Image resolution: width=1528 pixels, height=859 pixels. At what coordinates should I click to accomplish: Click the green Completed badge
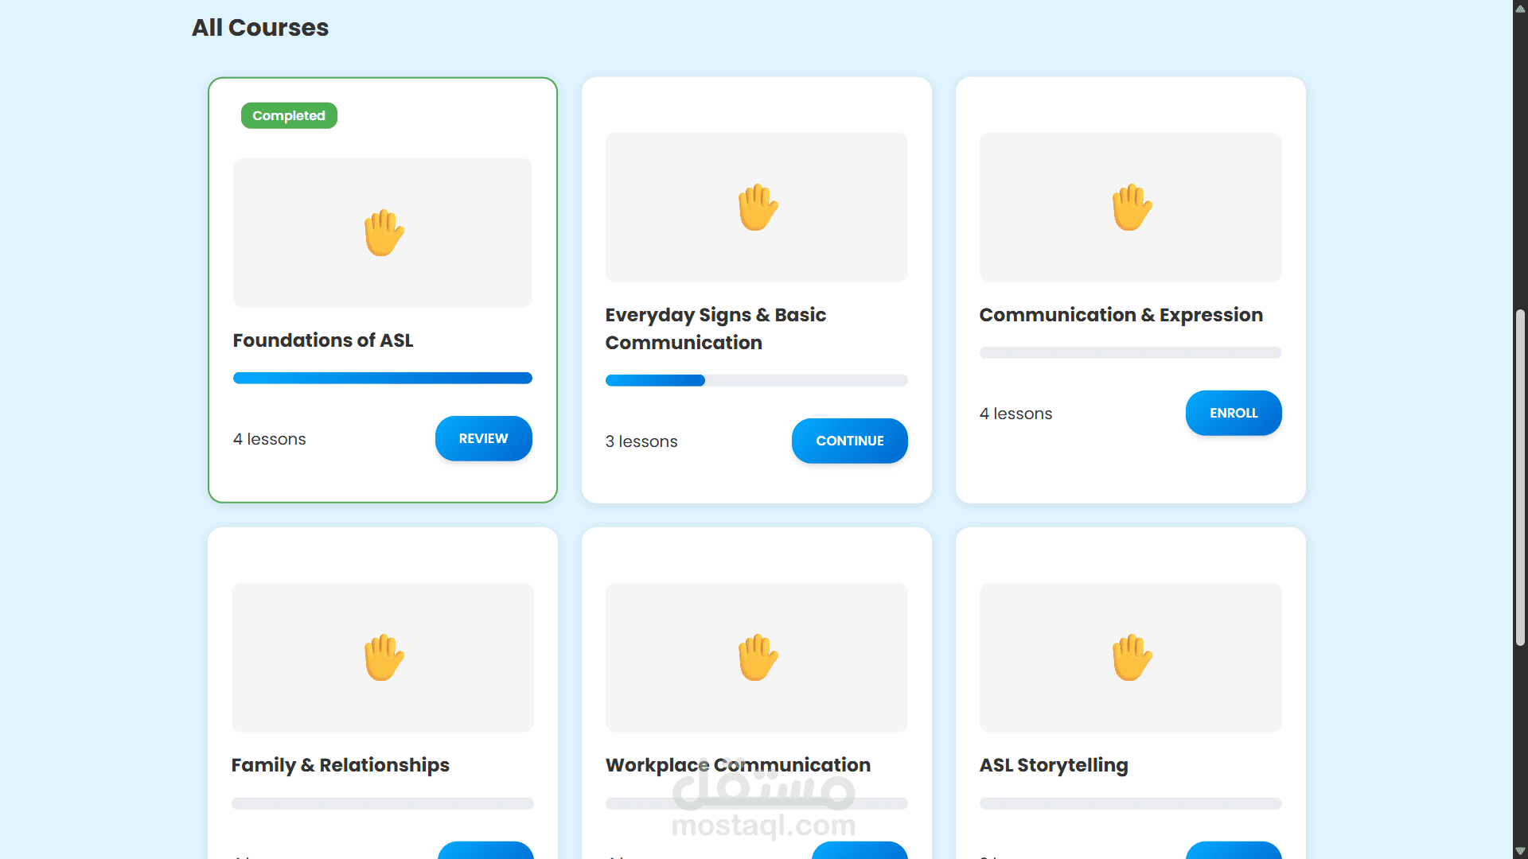pyautogui.click(x=289, y=115)
